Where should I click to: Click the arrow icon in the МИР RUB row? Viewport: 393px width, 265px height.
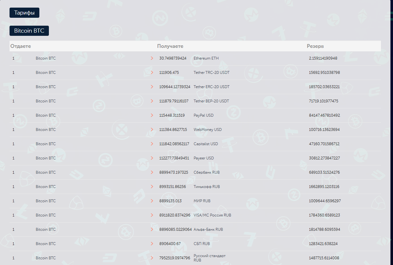click(x=152, y=201)
